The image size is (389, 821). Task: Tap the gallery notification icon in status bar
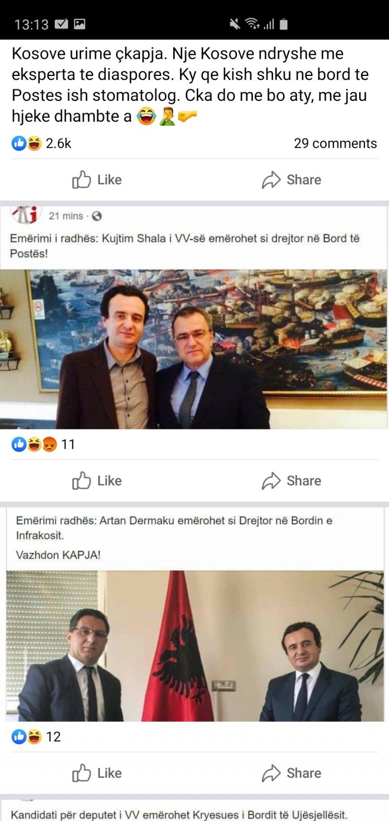(x=80, y=24)
